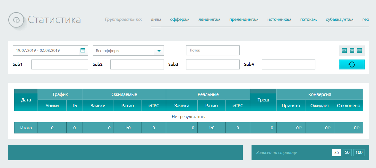This screenshot has width=376, height=168.
Task: Group statistics by офферам
Action: (x=180, y=20)
